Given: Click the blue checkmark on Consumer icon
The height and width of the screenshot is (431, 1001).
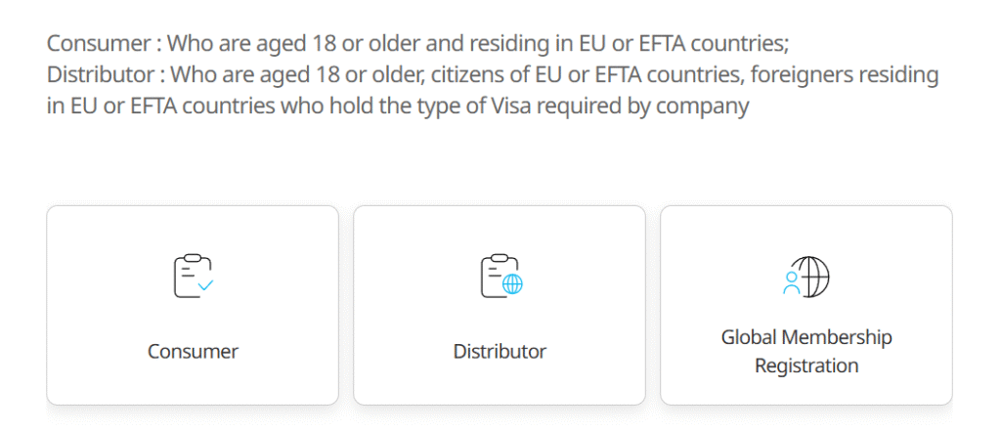Looking at the screenshot, I should pos(205,285).
